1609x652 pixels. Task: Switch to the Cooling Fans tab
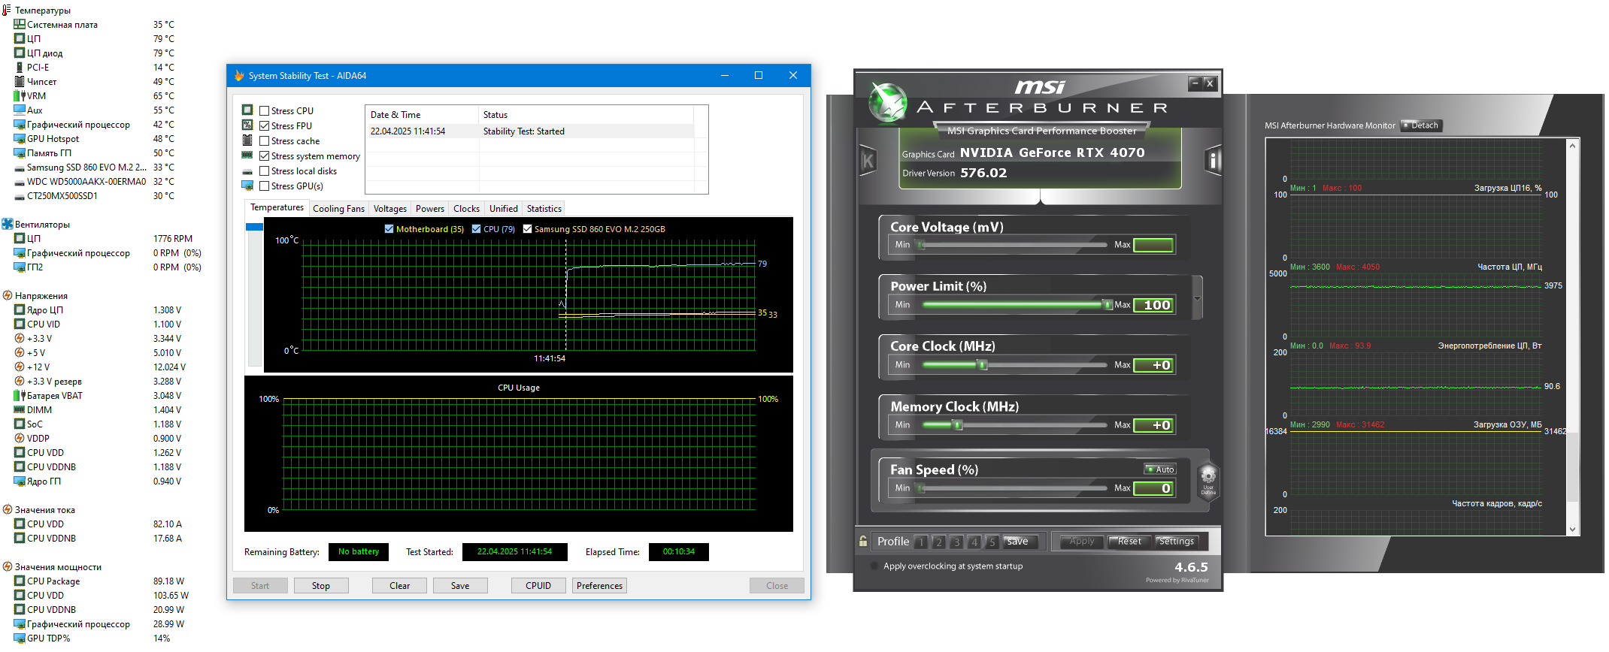click(338, 209)
